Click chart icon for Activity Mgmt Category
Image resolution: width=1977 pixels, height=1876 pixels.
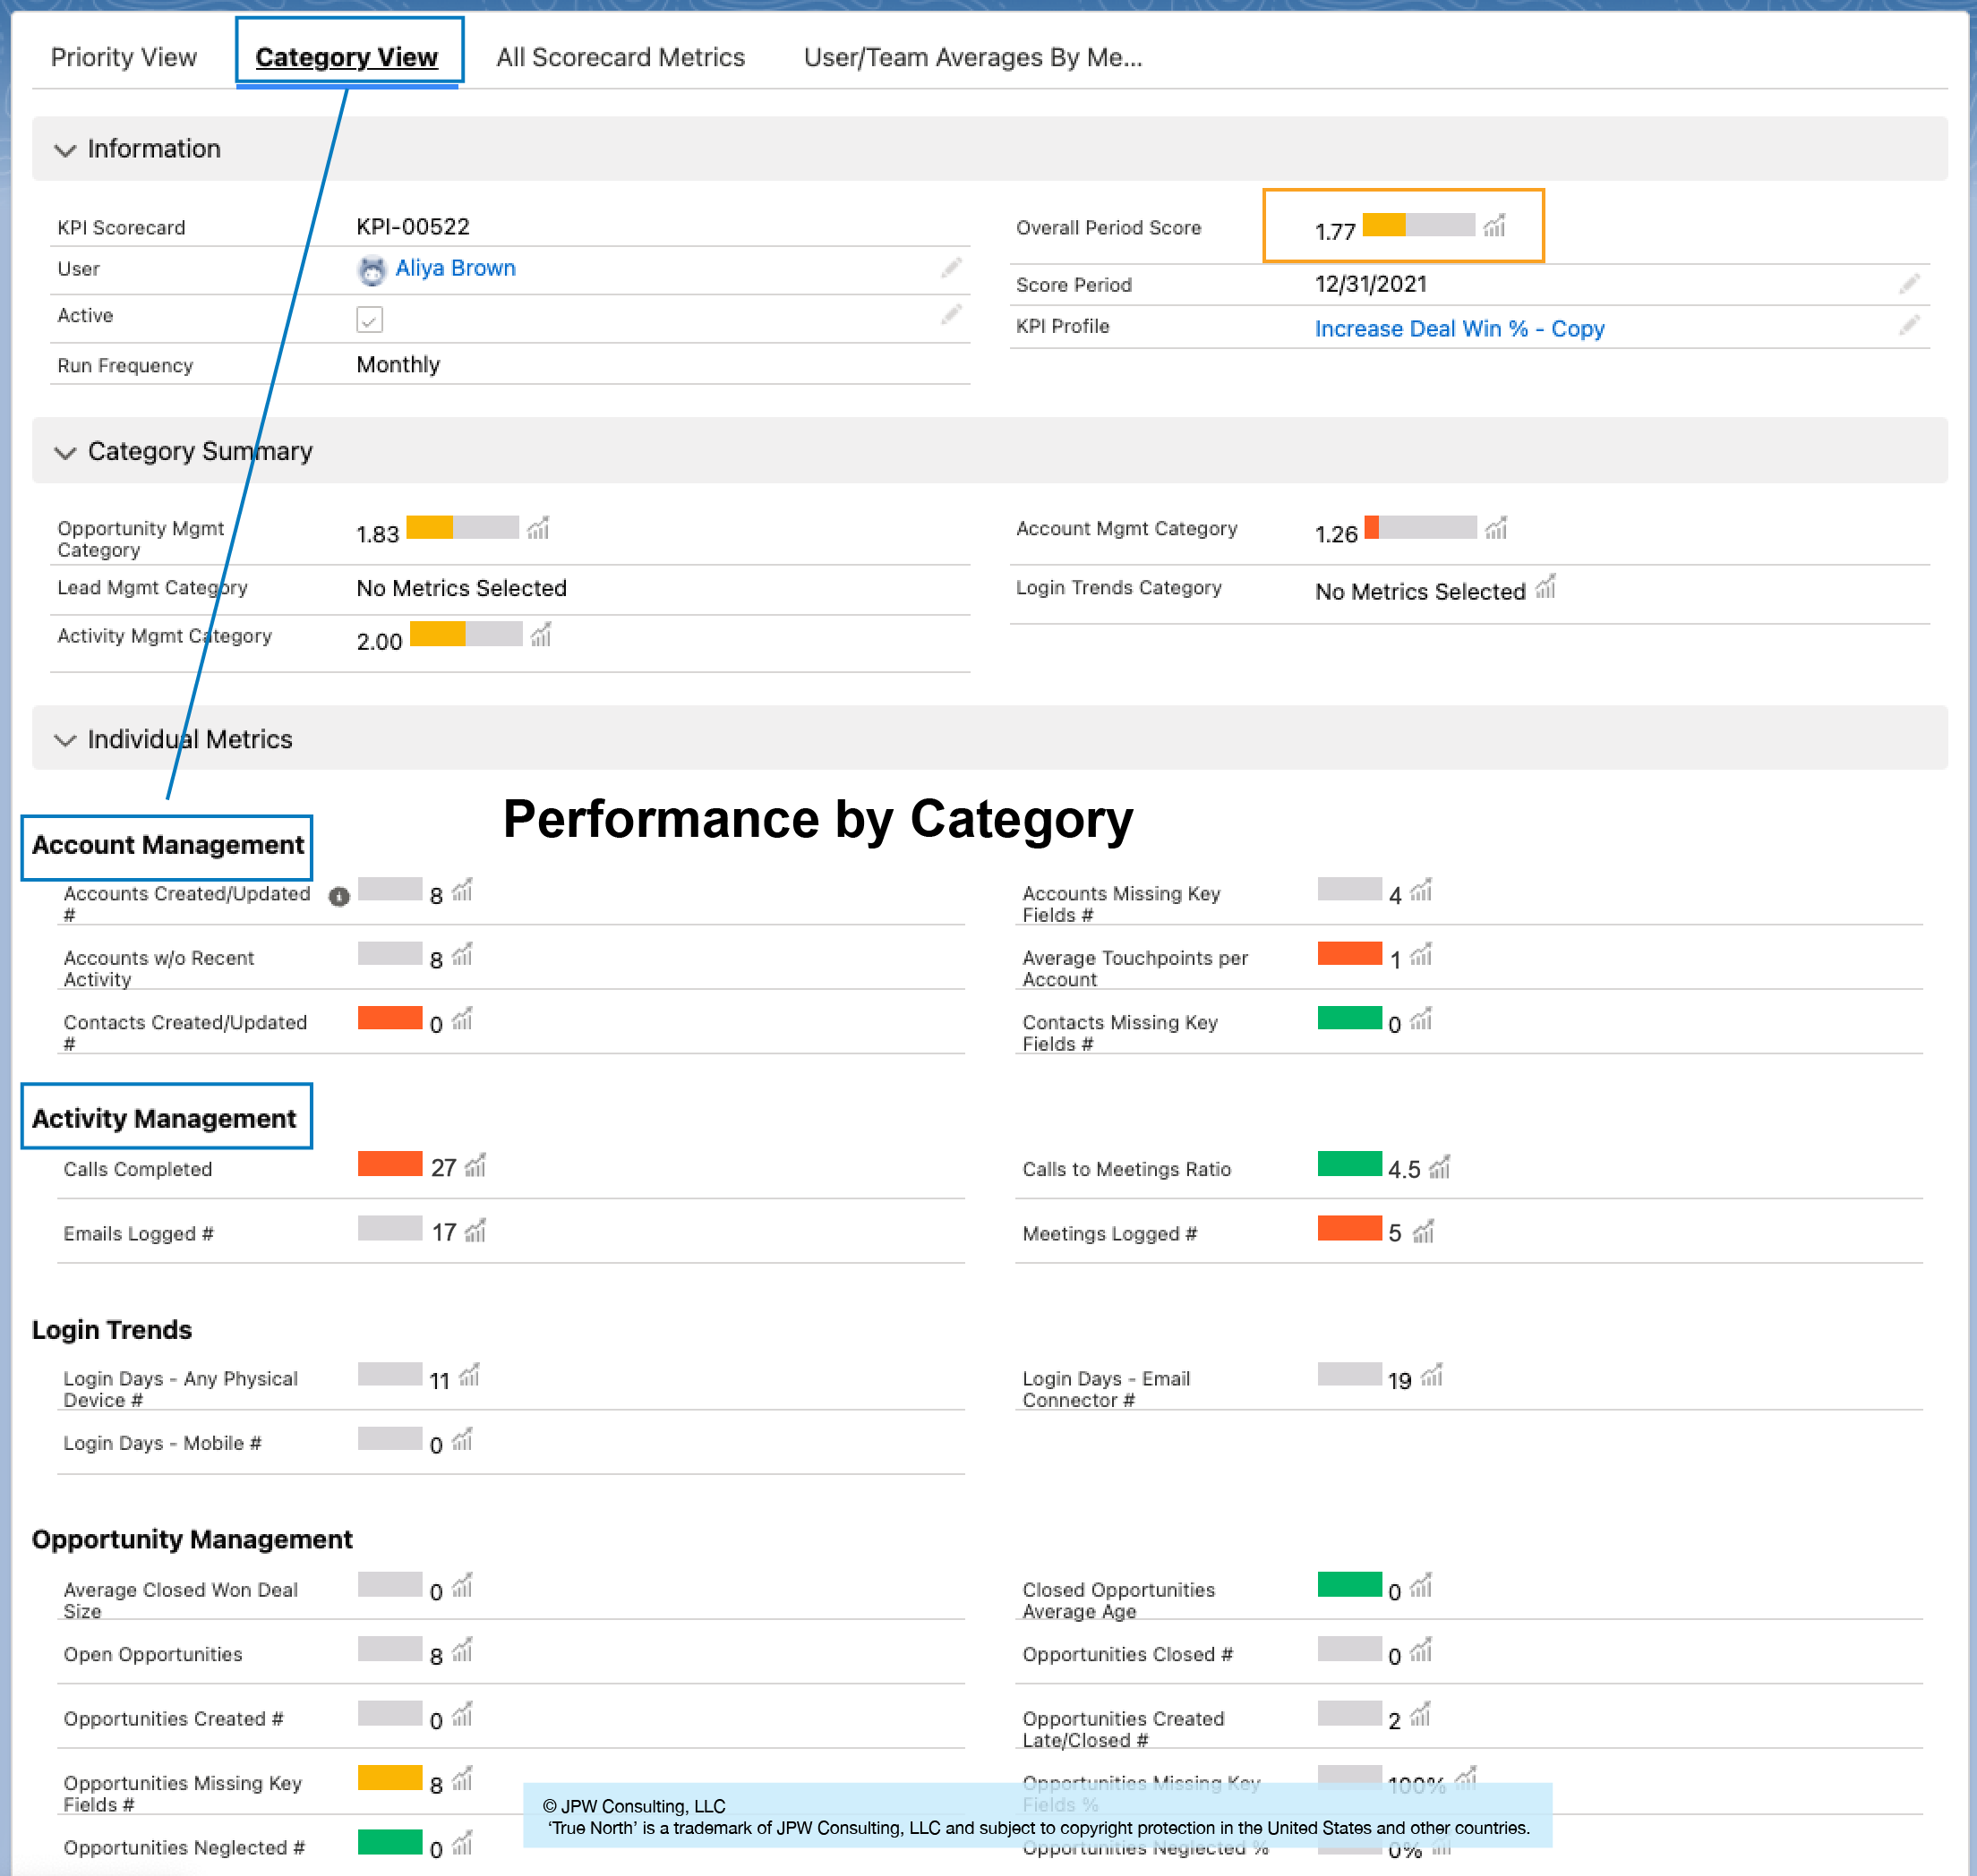[540, 634]
